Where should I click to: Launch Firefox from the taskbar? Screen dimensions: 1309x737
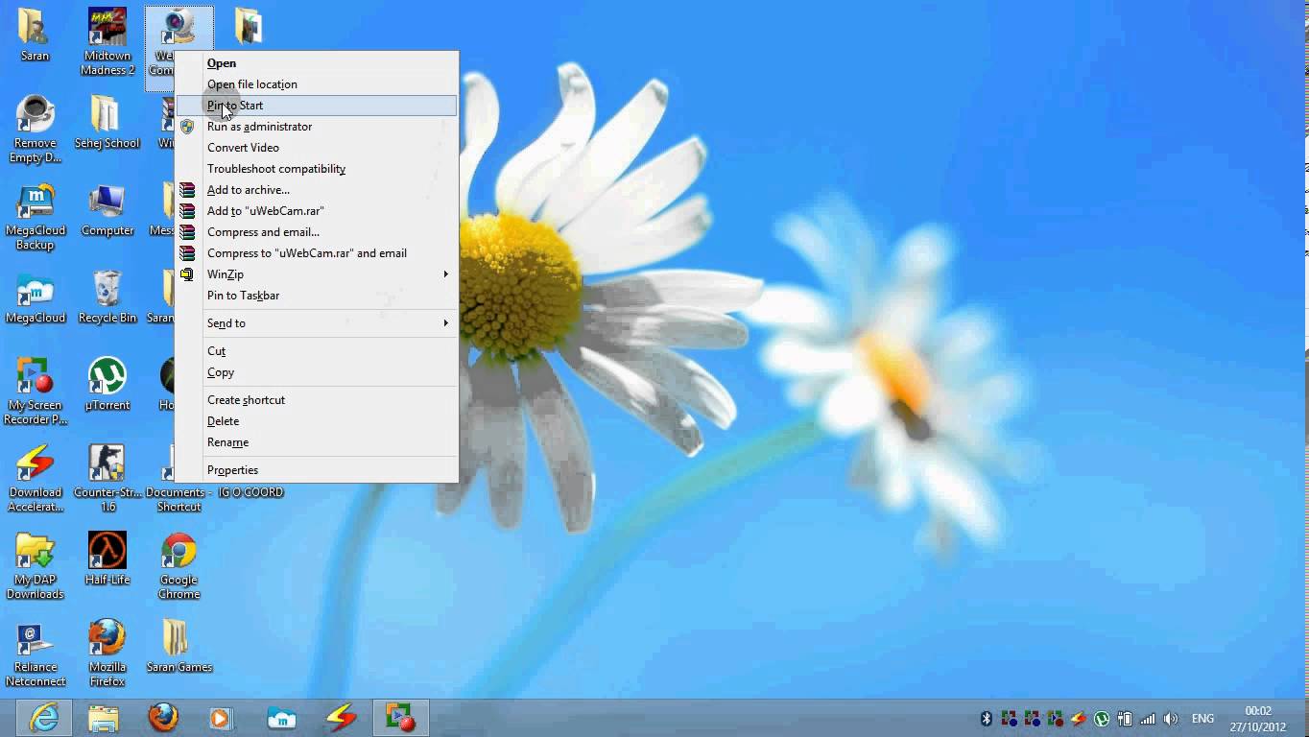point(163,718)
